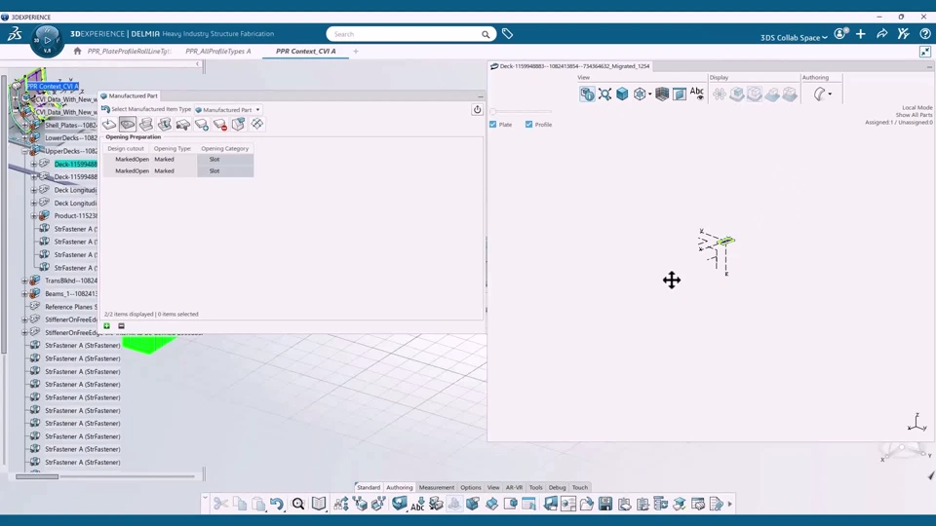Collapse the UpperDecks tree node
Viewport: 936px width, 526px height.
[x=25, y=152]
